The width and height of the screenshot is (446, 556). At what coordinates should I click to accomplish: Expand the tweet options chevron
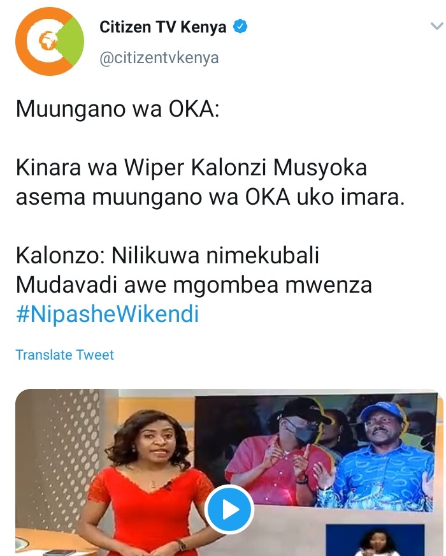click(x=437, y=26)
